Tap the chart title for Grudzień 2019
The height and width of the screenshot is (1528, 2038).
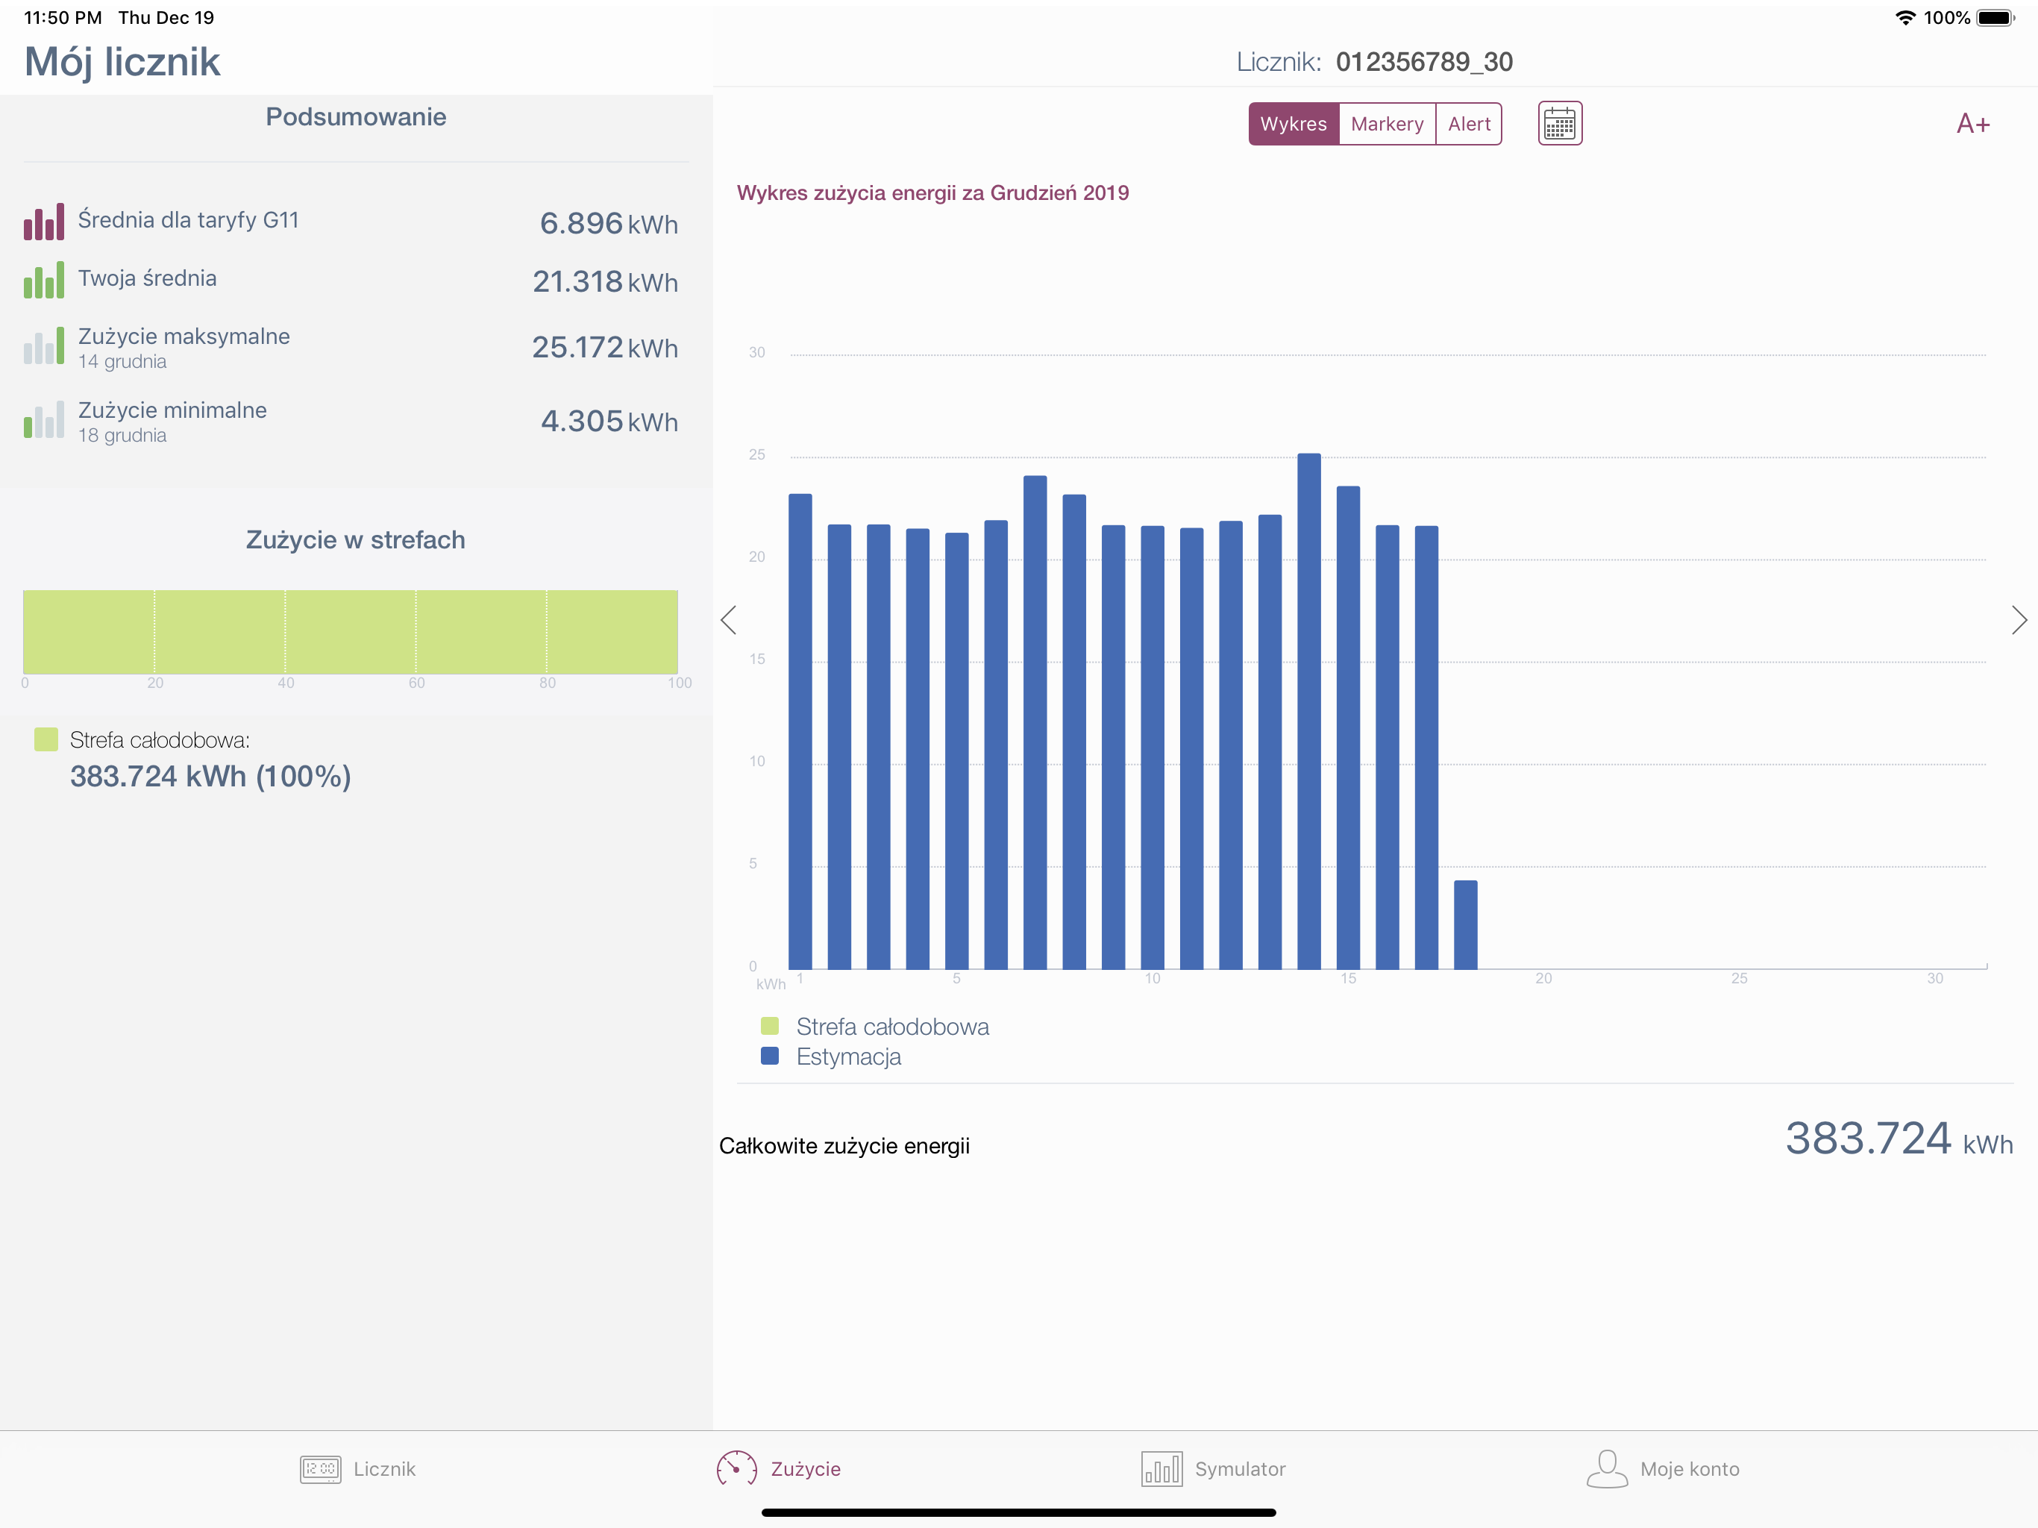pos(932,192)
